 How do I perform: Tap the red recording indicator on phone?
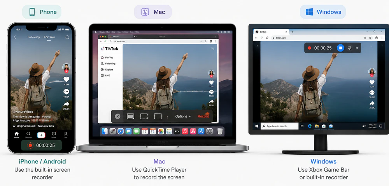pyautogui.click(x=30, y=145)
